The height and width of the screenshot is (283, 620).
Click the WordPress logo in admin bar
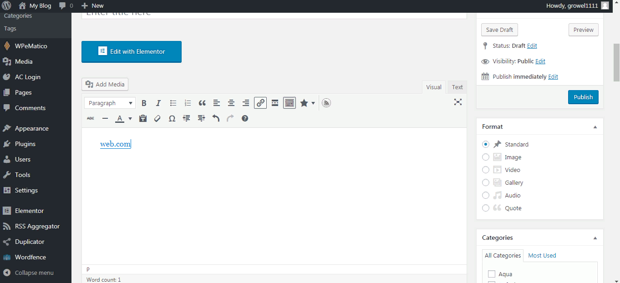(7, 6)
